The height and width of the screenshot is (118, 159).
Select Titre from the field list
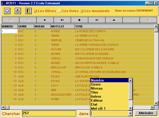[95, 92]
